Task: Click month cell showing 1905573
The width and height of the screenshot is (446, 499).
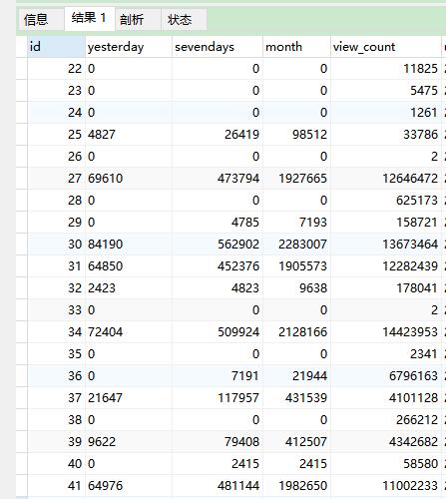Action: point(296,266)
